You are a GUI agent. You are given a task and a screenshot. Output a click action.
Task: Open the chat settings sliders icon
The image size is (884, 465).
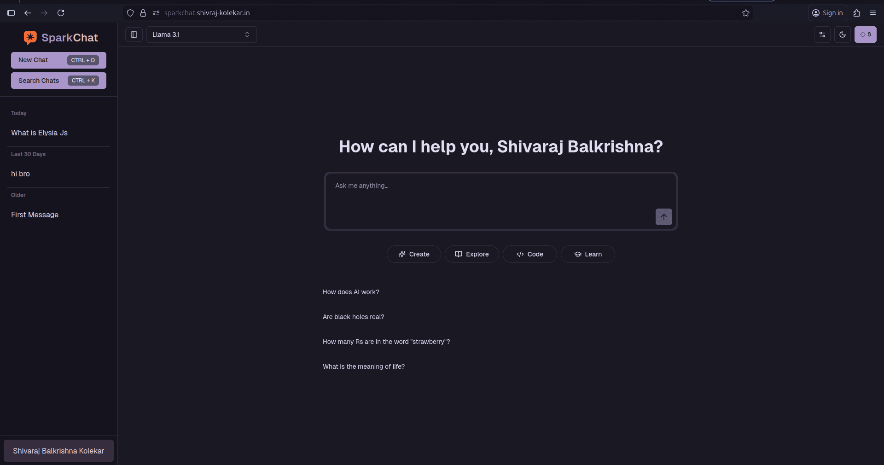822,35
